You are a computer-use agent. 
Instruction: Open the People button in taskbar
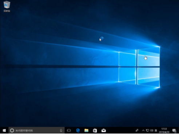click(137, 131)
